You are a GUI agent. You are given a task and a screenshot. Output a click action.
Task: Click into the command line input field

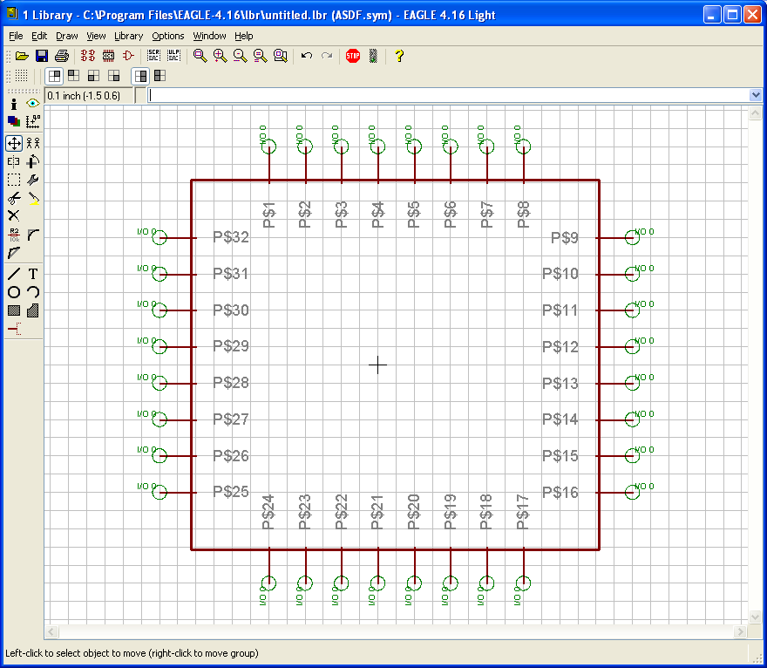click(x=449, y=95)
